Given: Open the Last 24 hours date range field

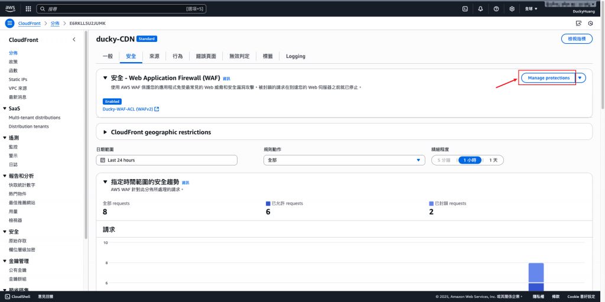Looking at the screenshot, I should [167, 160].
